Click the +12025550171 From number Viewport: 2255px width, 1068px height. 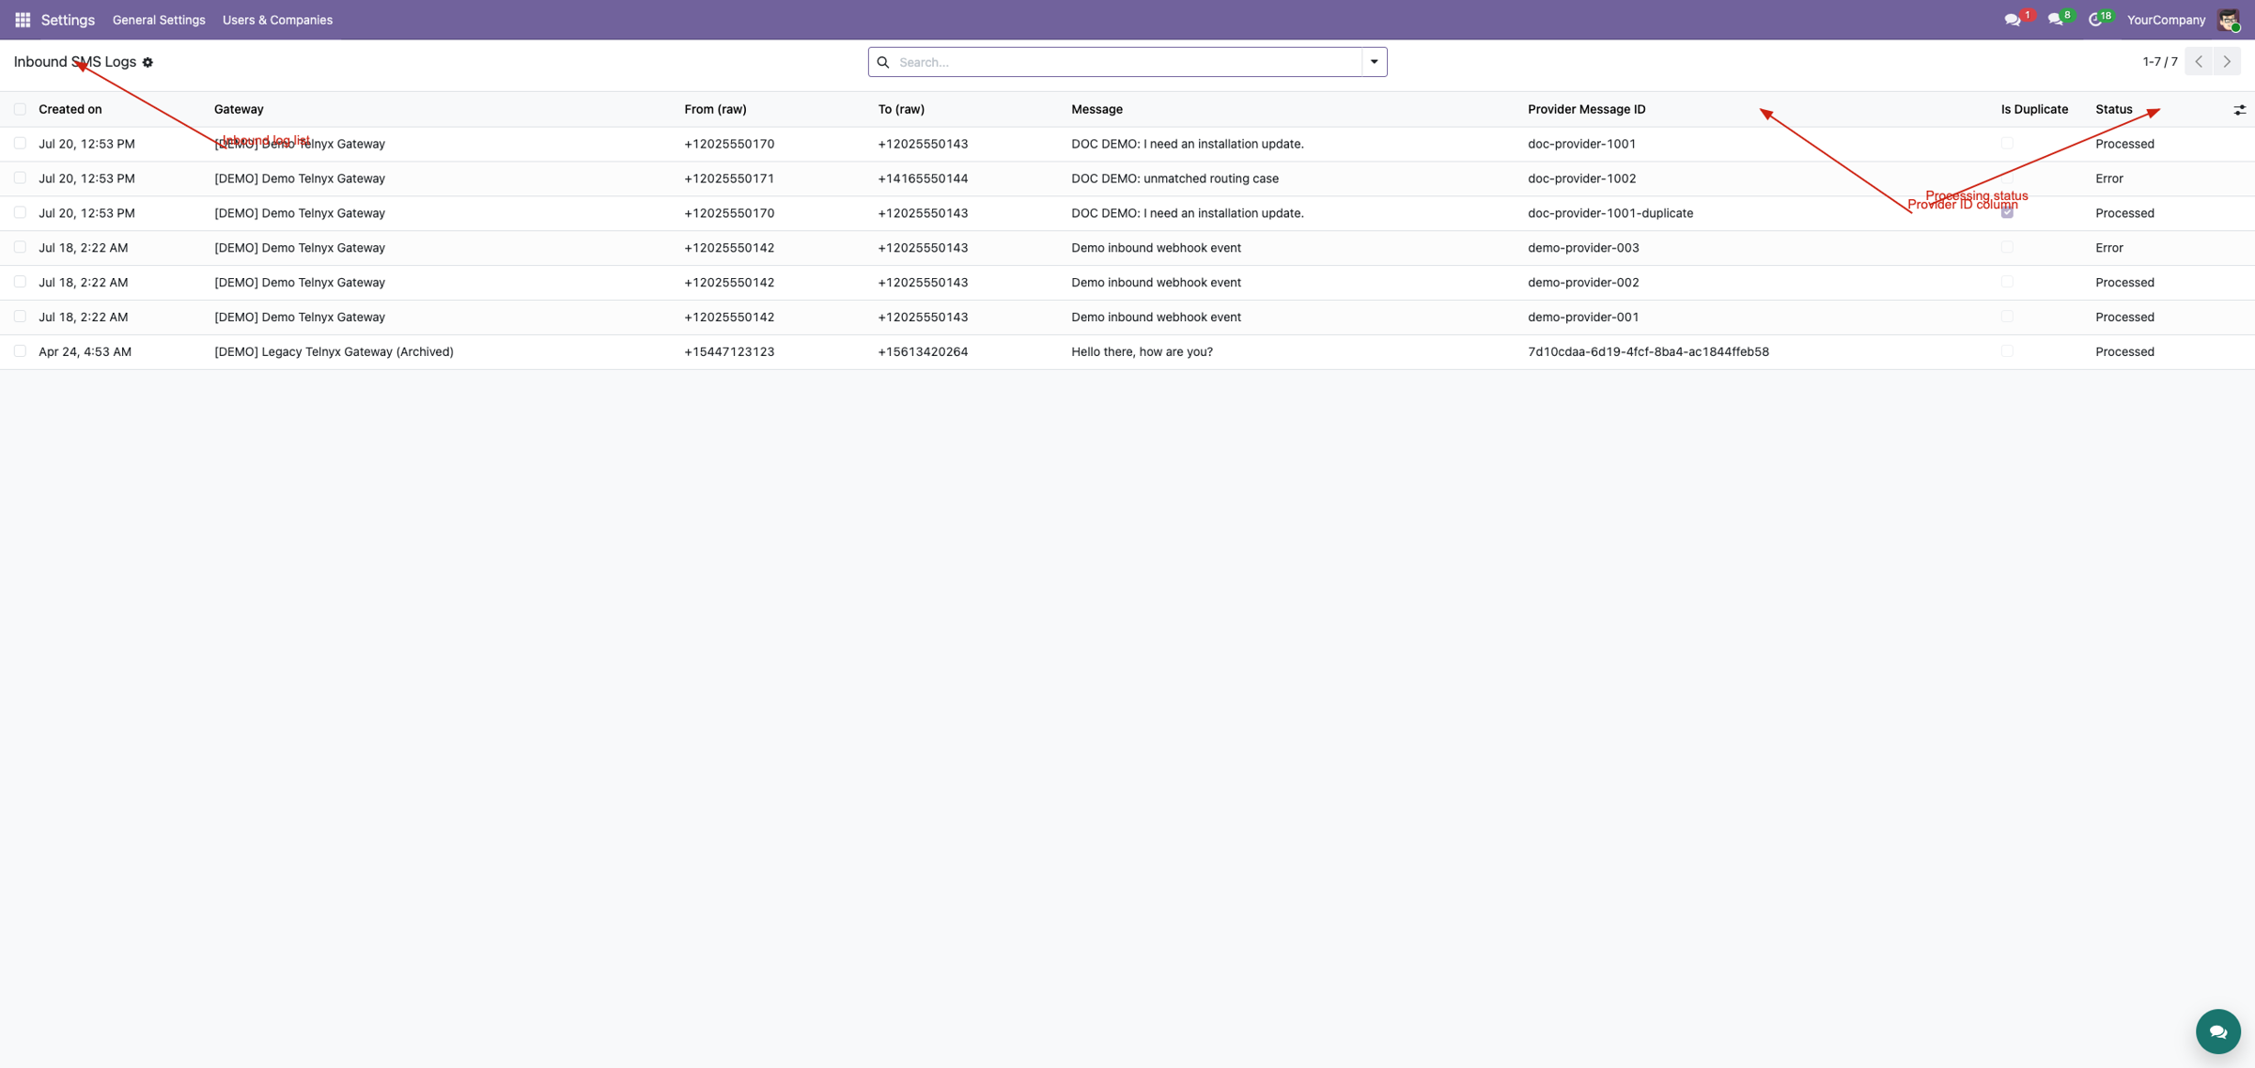tap(729, 178)
